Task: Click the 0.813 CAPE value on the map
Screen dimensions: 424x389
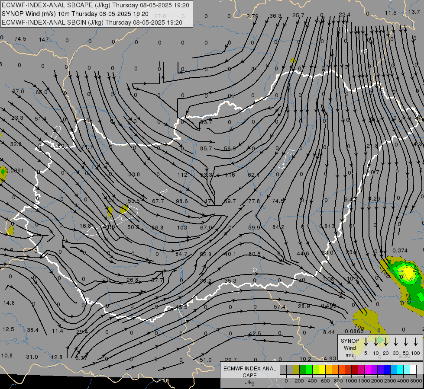Action: tap(327, 226)
